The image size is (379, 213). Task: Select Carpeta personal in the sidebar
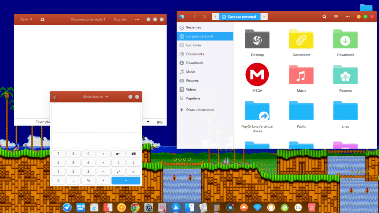coord(205,36)
